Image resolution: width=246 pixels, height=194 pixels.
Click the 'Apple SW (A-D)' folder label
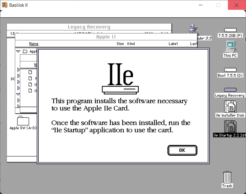pos(23,128)
